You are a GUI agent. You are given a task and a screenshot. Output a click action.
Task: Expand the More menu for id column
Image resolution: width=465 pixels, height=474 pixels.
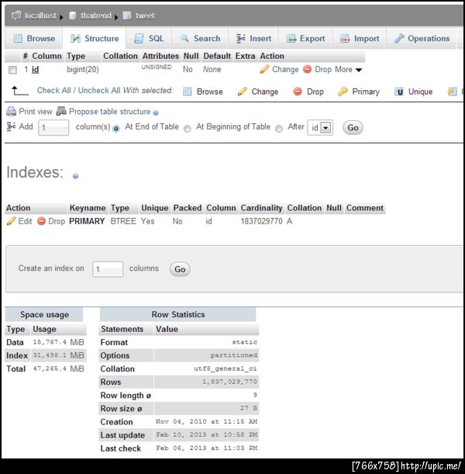coord(349,70)
